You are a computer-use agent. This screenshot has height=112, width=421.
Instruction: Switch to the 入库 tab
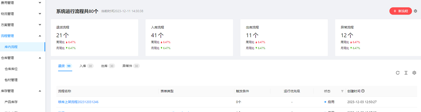86,66
